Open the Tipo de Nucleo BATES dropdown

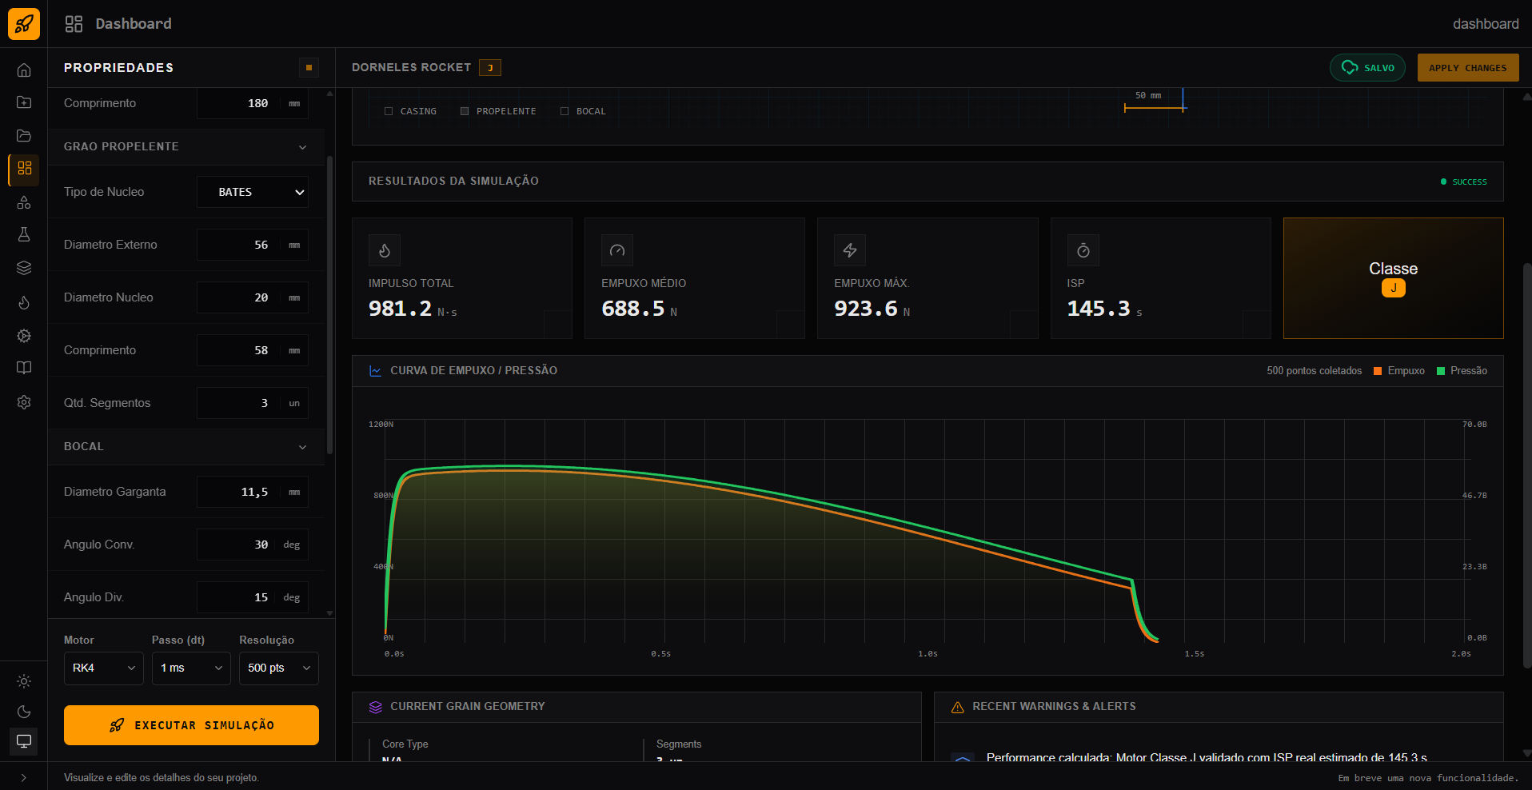click(253, 192)
